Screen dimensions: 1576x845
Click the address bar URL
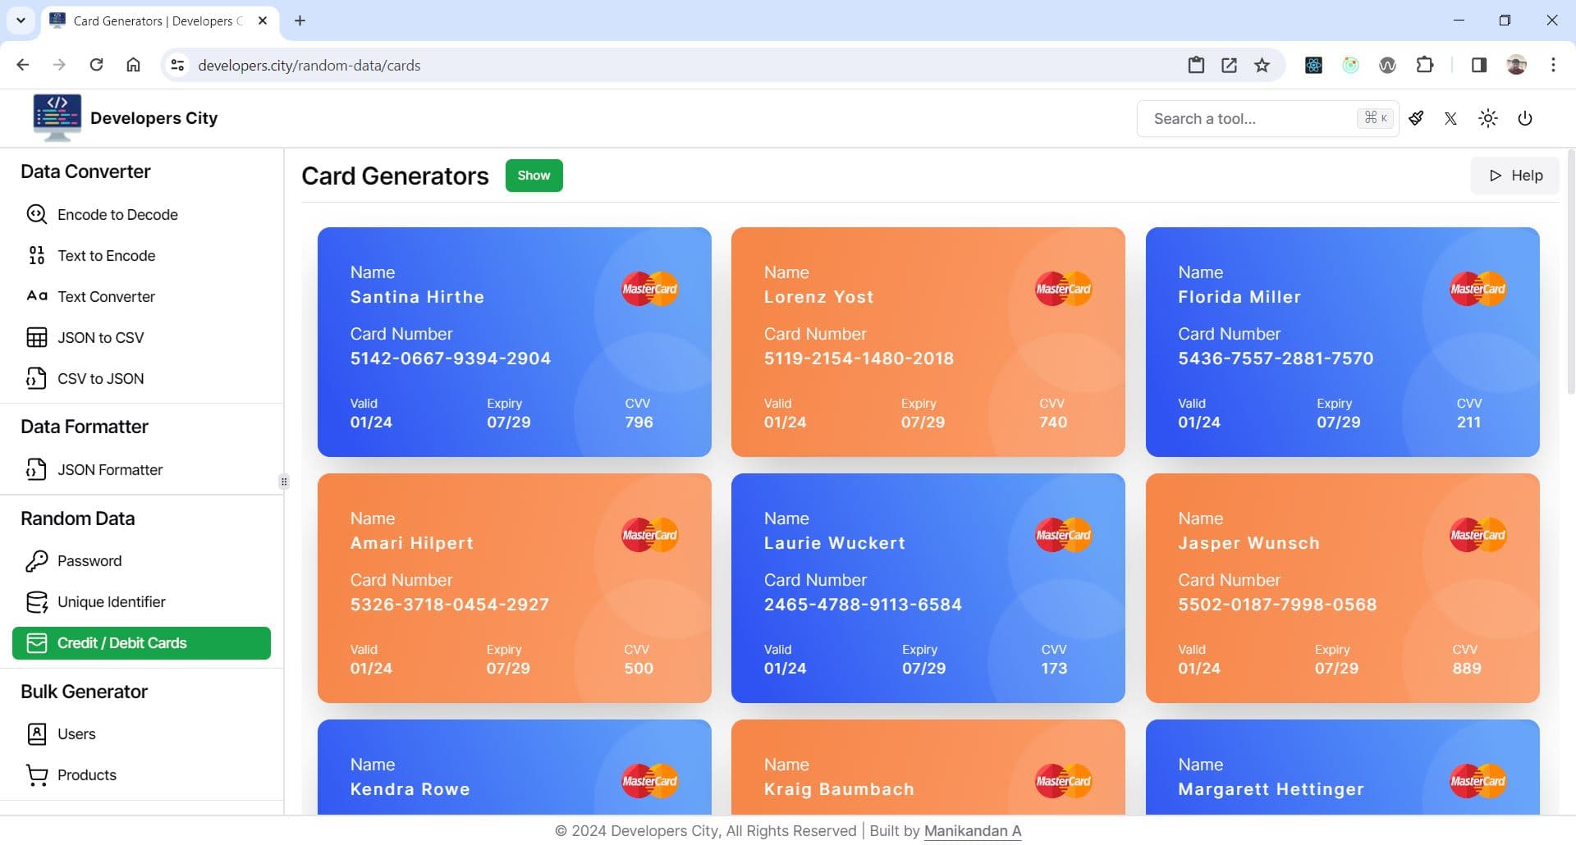(309, 66)
